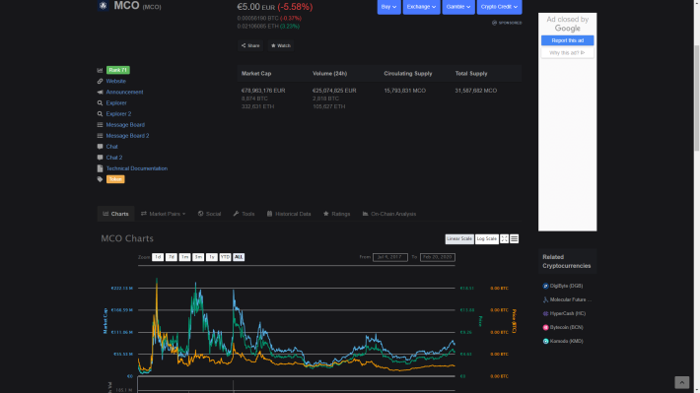Viewport: 700px width, 393px height.
Task: Open the Chat 2 link
Action: click(x=114, y=158)
